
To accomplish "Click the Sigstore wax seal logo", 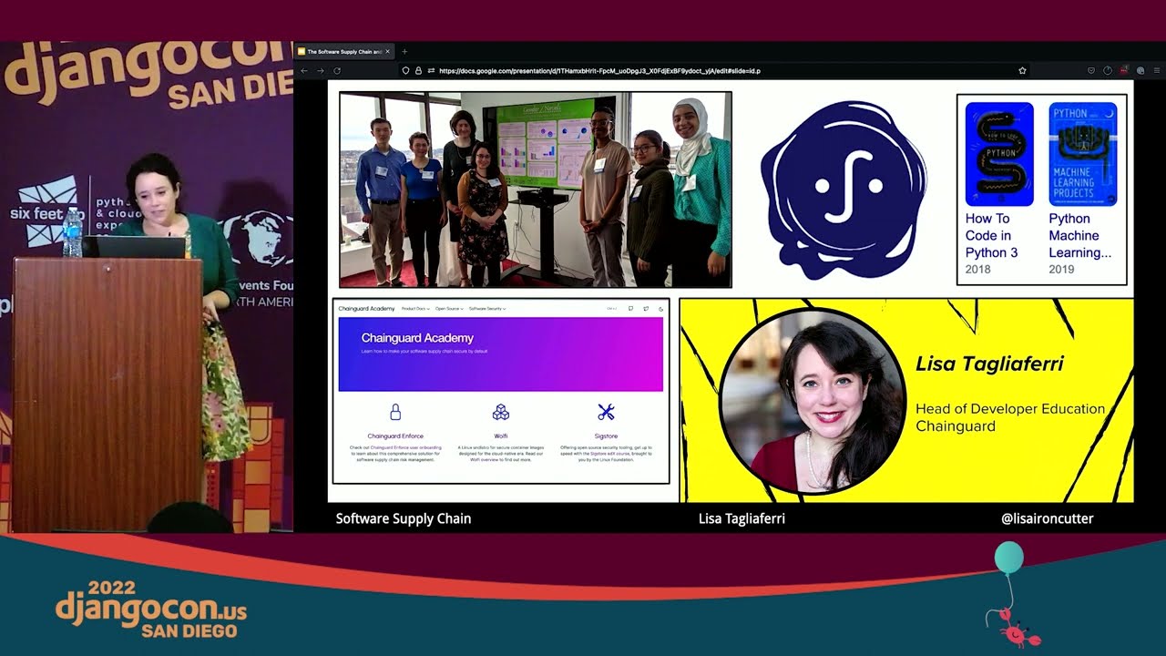I will pos(844,190).
